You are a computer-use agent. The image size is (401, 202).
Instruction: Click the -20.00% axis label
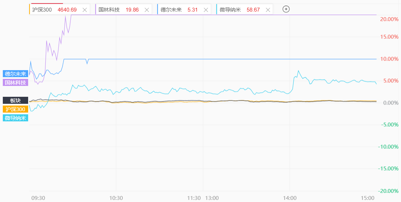point(388,191)
